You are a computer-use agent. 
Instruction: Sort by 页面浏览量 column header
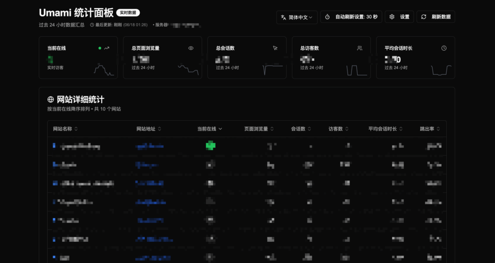click(x=259, y=129)
